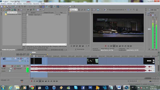This screenshot has width=160, height=90.
Task: Open Views dropdown arrow in Project Media
Action: tap(40, 10)
